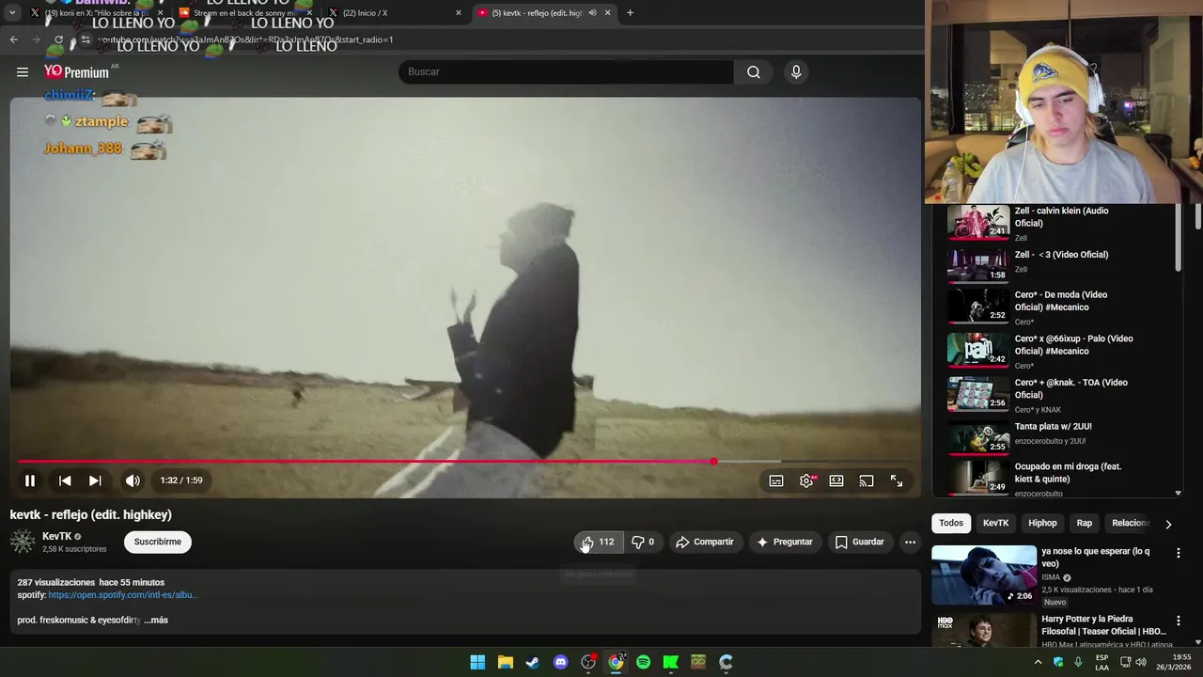Viewport: 1203px width, 677px height.
Task: Select the Hiphop filter chip
Action: 1042,523
